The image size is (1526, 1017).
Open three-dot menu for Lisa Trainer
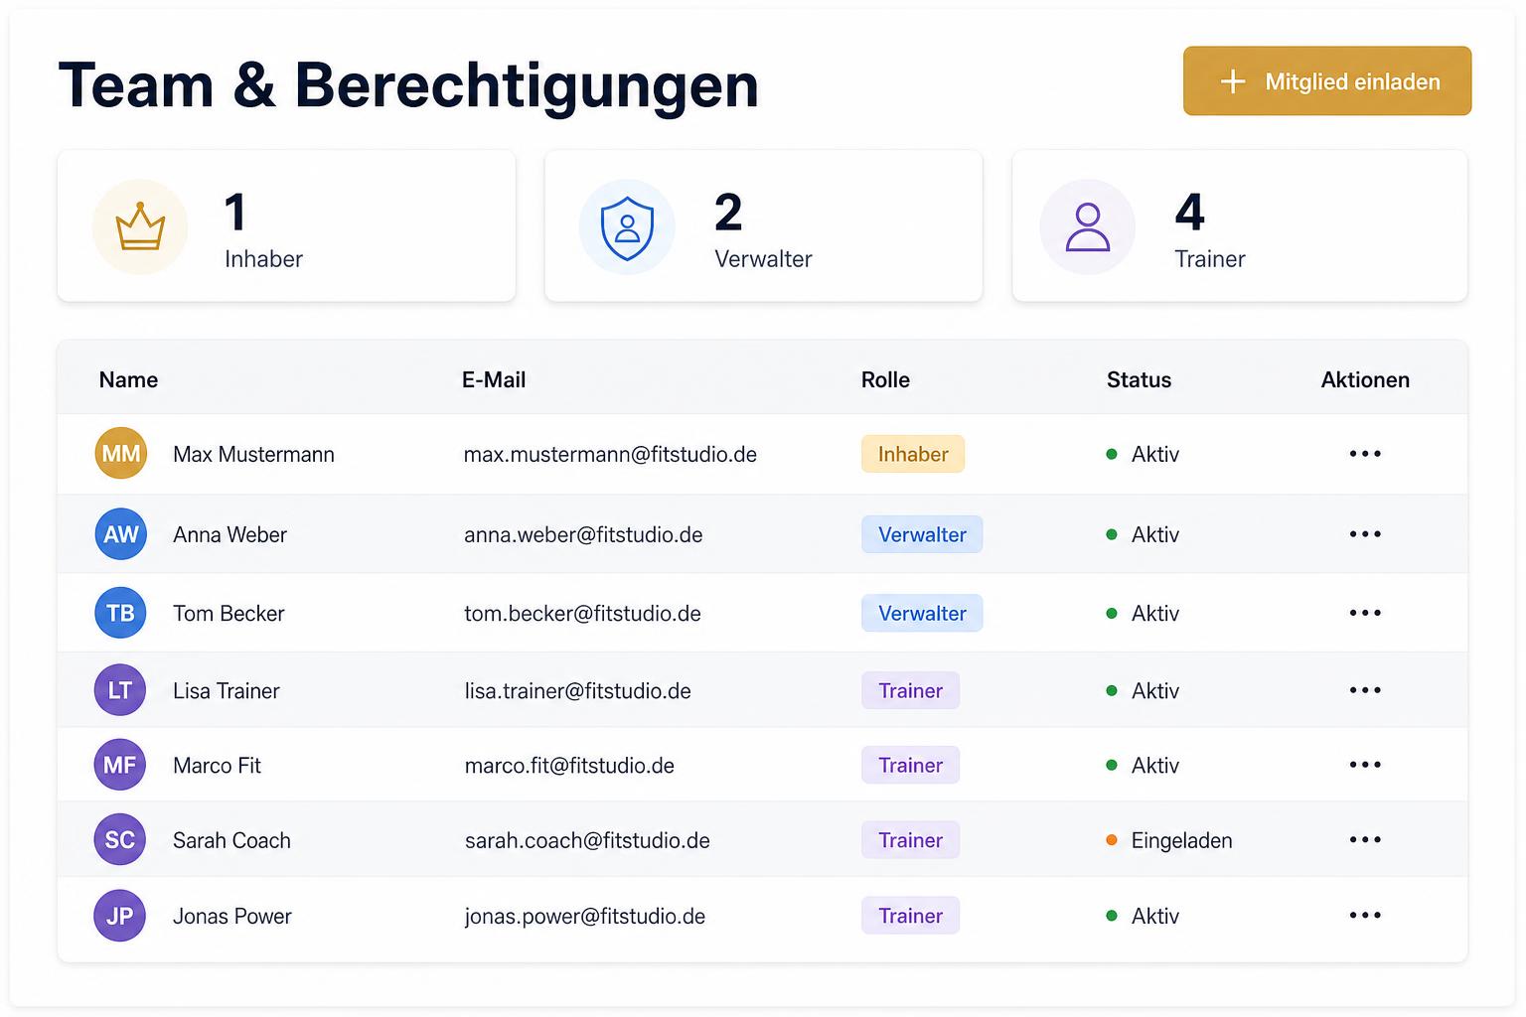(1365, 690)
